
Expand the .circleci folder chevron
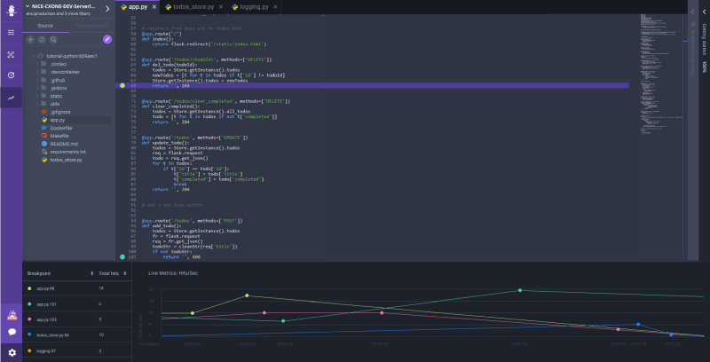[37, 64]
